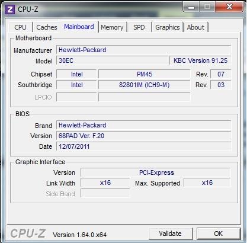Click the BIOS group heading
Screen dimensions: 247x243
[x=23, y=114]
